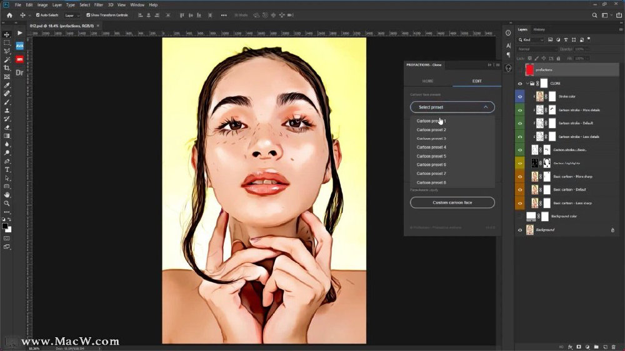This screenshot has width=625, height=351.
Task: Select the Brush tool
Action: pos(7,102)
